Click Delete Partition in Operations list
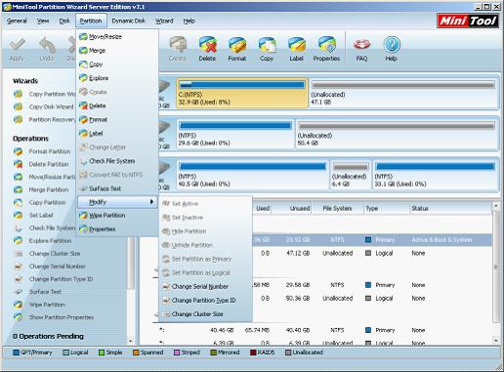Viewport: 504px width, 372px height. [41, 164]
